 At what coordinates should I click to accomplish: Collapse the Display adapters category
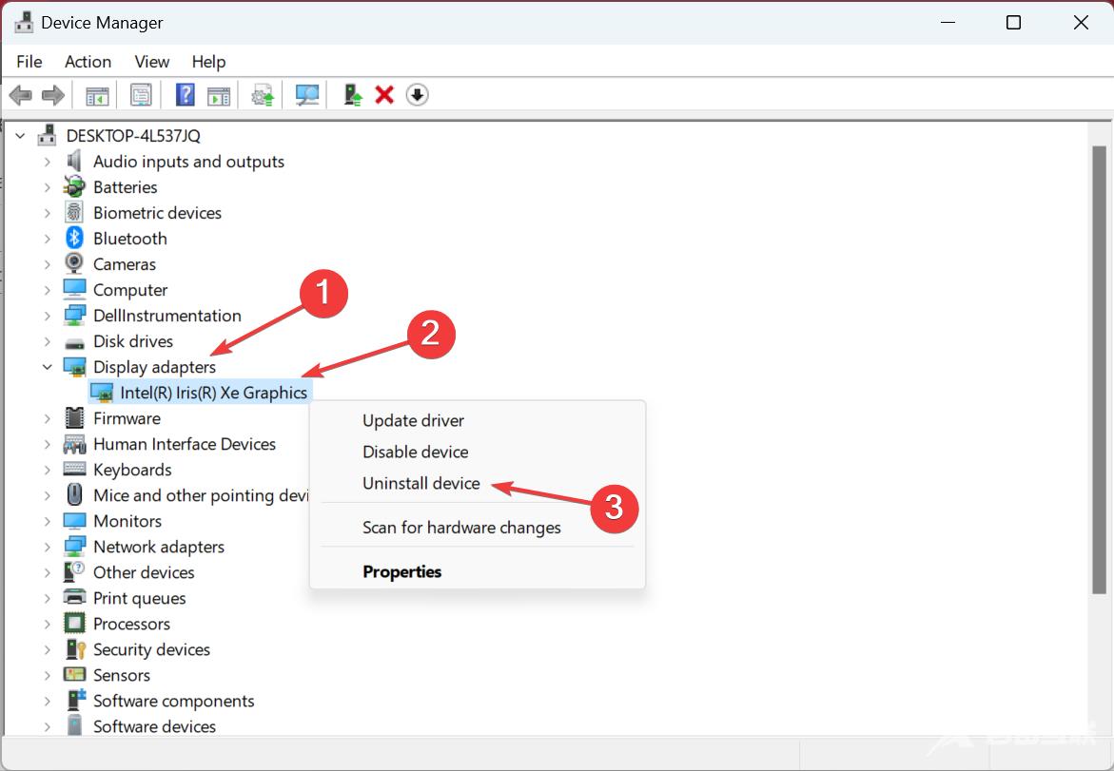point(47,367)
